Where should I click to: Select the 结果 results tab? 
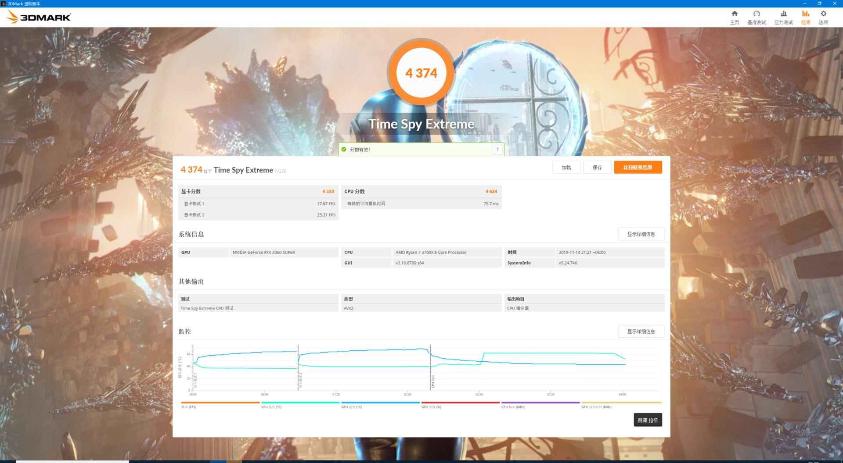tap(806, 18)
